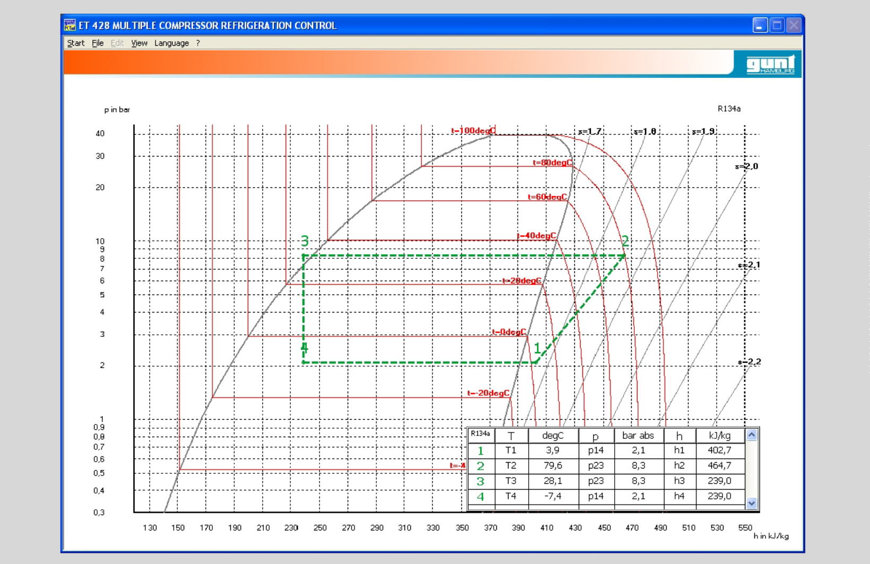Image resolution: width=870 pixels, height=564 pixels.
Task: Select green state point 4 on diagram
Action: pos(305,348)
